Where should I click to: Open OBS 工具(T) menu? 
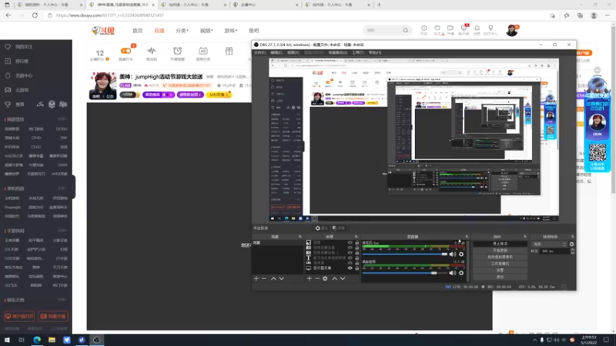click(358, 52)
